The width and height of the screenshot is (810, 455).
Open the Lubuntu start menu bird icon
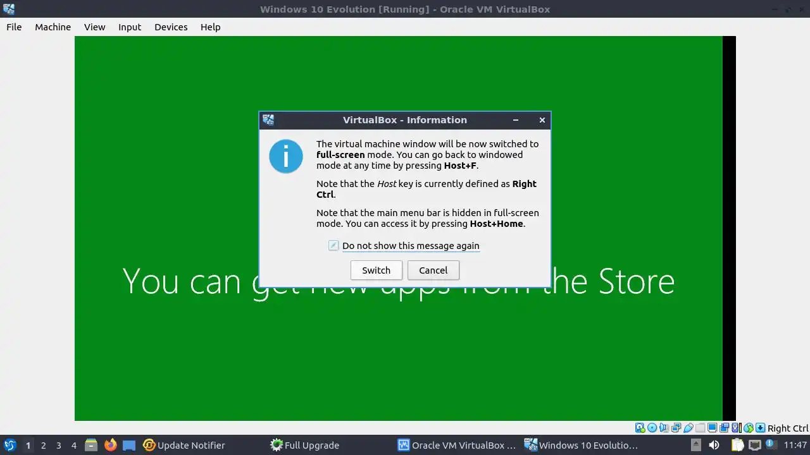click(x=9, y=445)
